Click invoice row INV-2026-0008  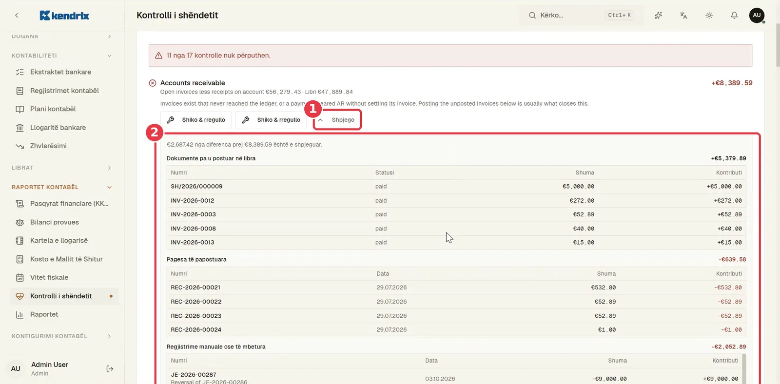(456, 229)
